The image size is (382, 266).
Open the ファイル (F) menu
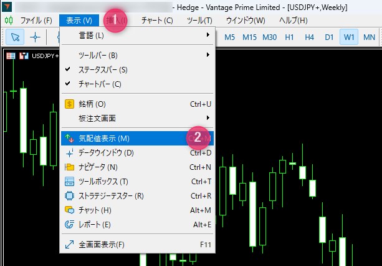click(x=36, y=20)
